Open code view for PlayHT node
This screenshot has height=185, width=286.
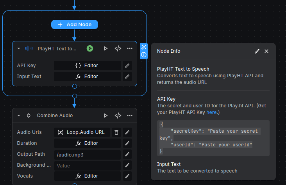[118, 49]
